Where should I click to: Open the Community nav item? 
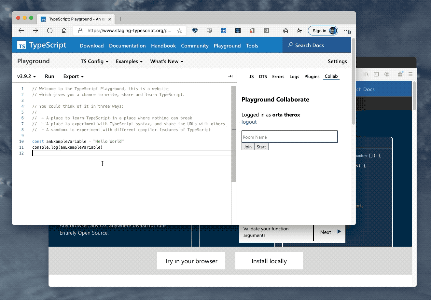tap(195, 46)
